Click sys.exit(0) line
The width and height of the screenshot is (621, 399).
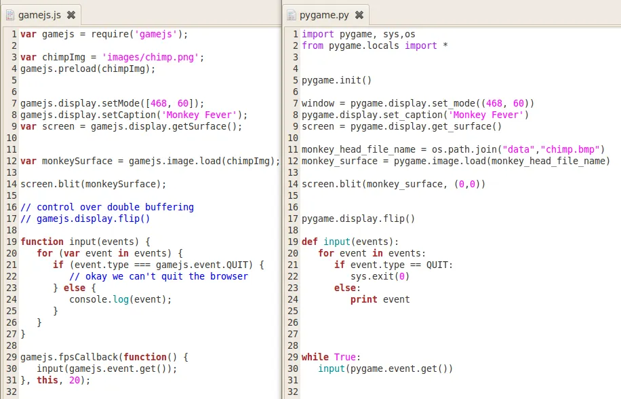point(380,276)
